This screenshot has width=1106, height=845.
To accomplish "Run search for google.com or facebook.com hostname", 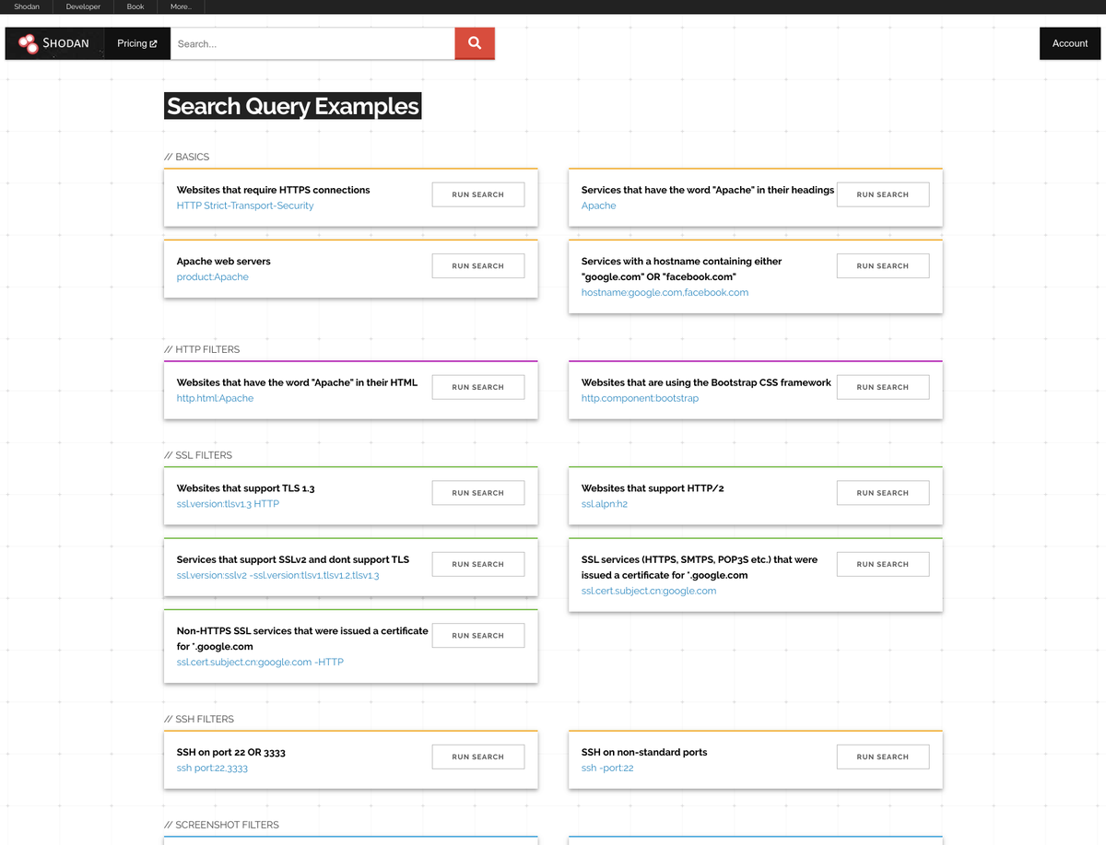I will pyautogui.click(x=883, y=265).
